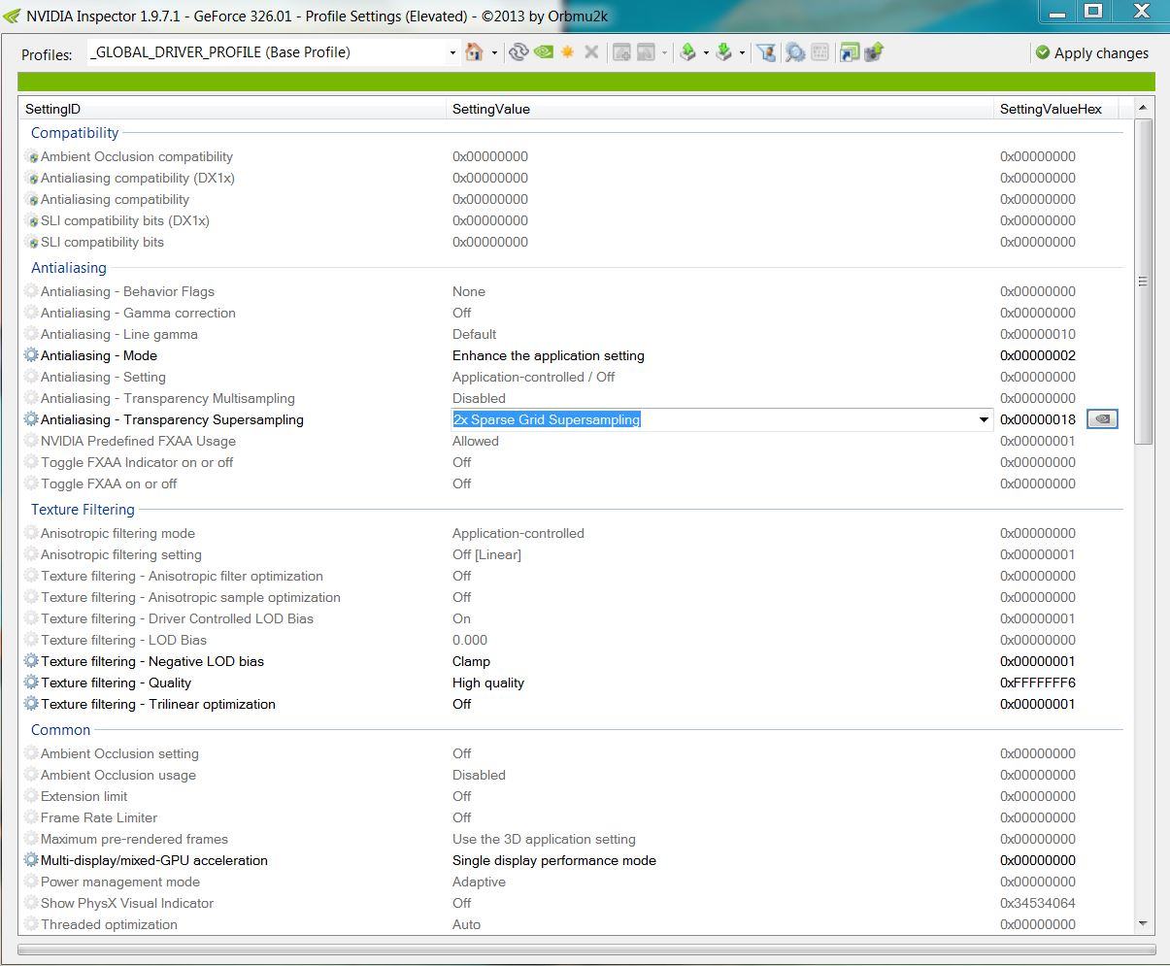Click the SettingValueHex column header
Image resolution: width=1170 pixels, height=966 pixels.
[1056, 109]
